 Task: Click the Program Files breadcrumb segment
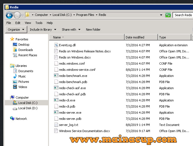click(85, 15)
